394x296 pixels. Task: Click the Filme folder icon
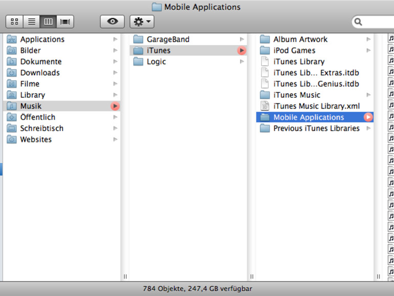(12, 84)
